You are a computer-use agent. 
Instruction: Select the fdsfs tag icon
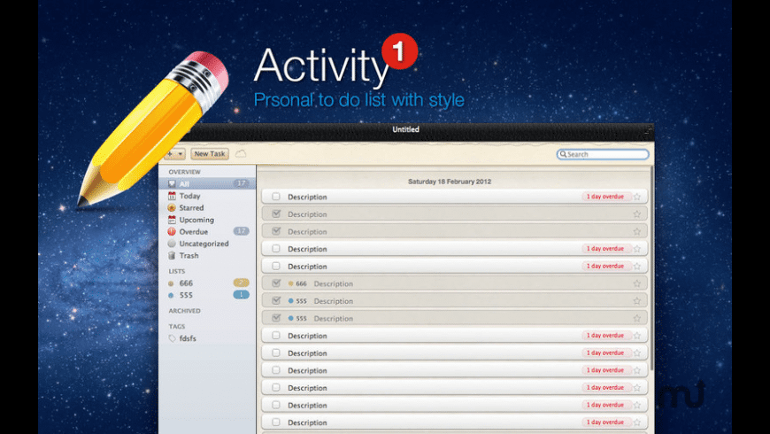pos(172,338)
